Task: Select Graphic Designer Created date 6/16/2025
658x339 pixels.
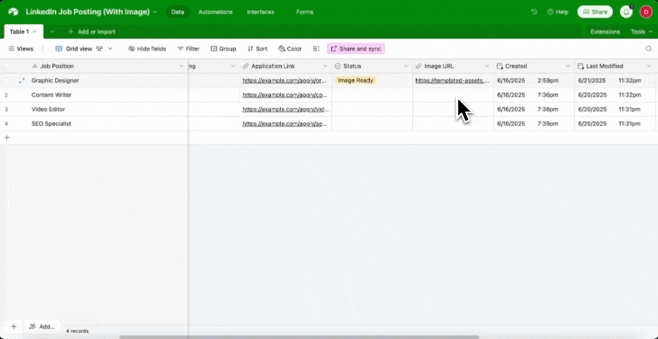Action: pyautogui.click(x=510, y=81)
